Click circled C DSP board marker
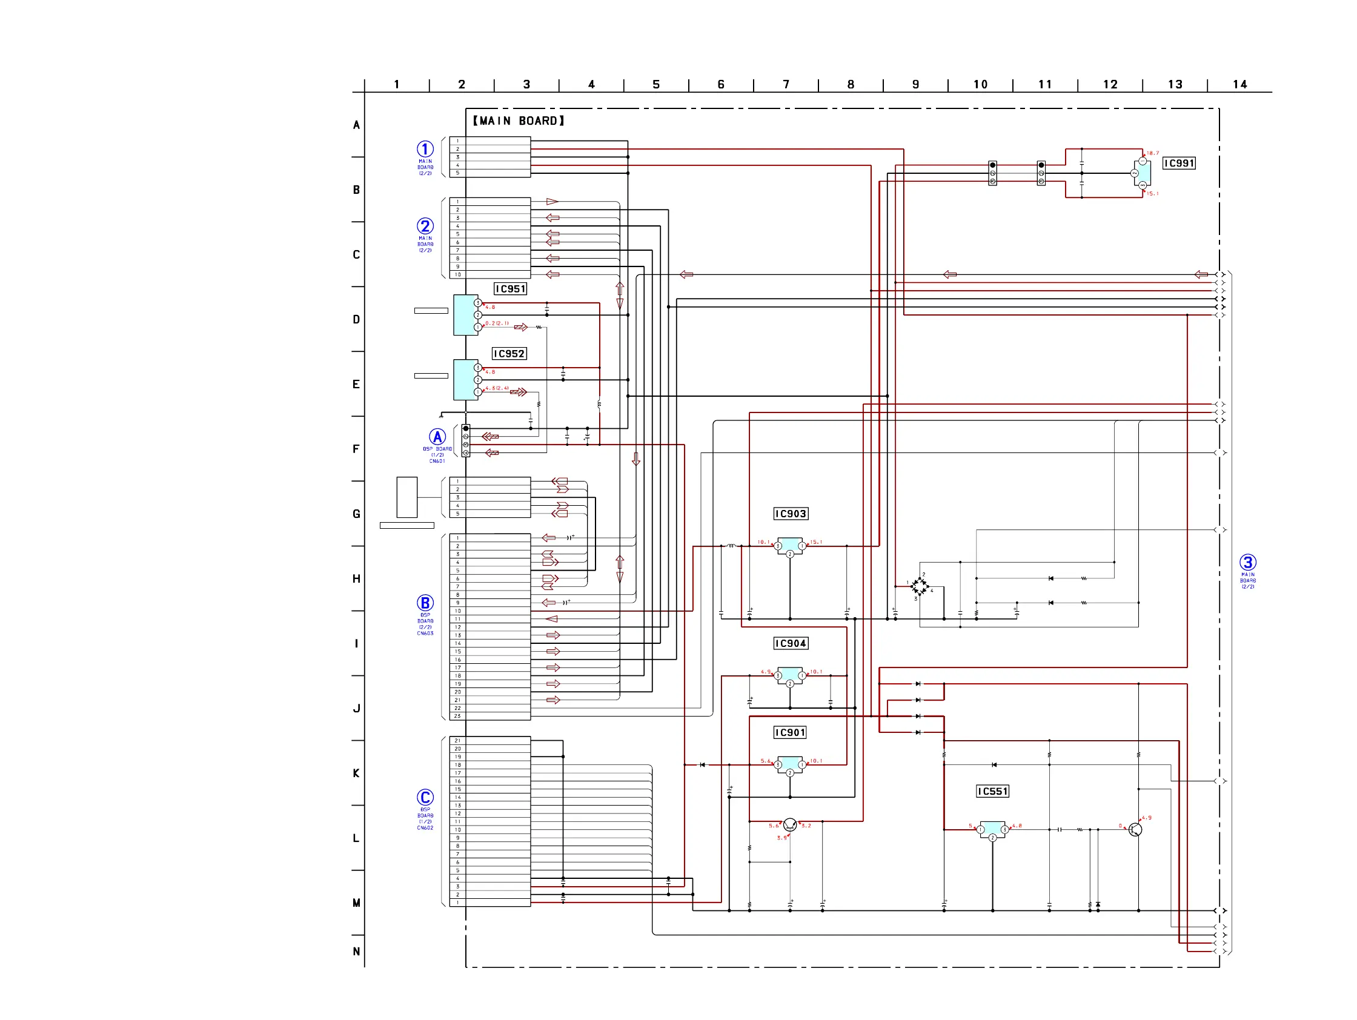1357x1020 pixels. click(x=425, y=797)
